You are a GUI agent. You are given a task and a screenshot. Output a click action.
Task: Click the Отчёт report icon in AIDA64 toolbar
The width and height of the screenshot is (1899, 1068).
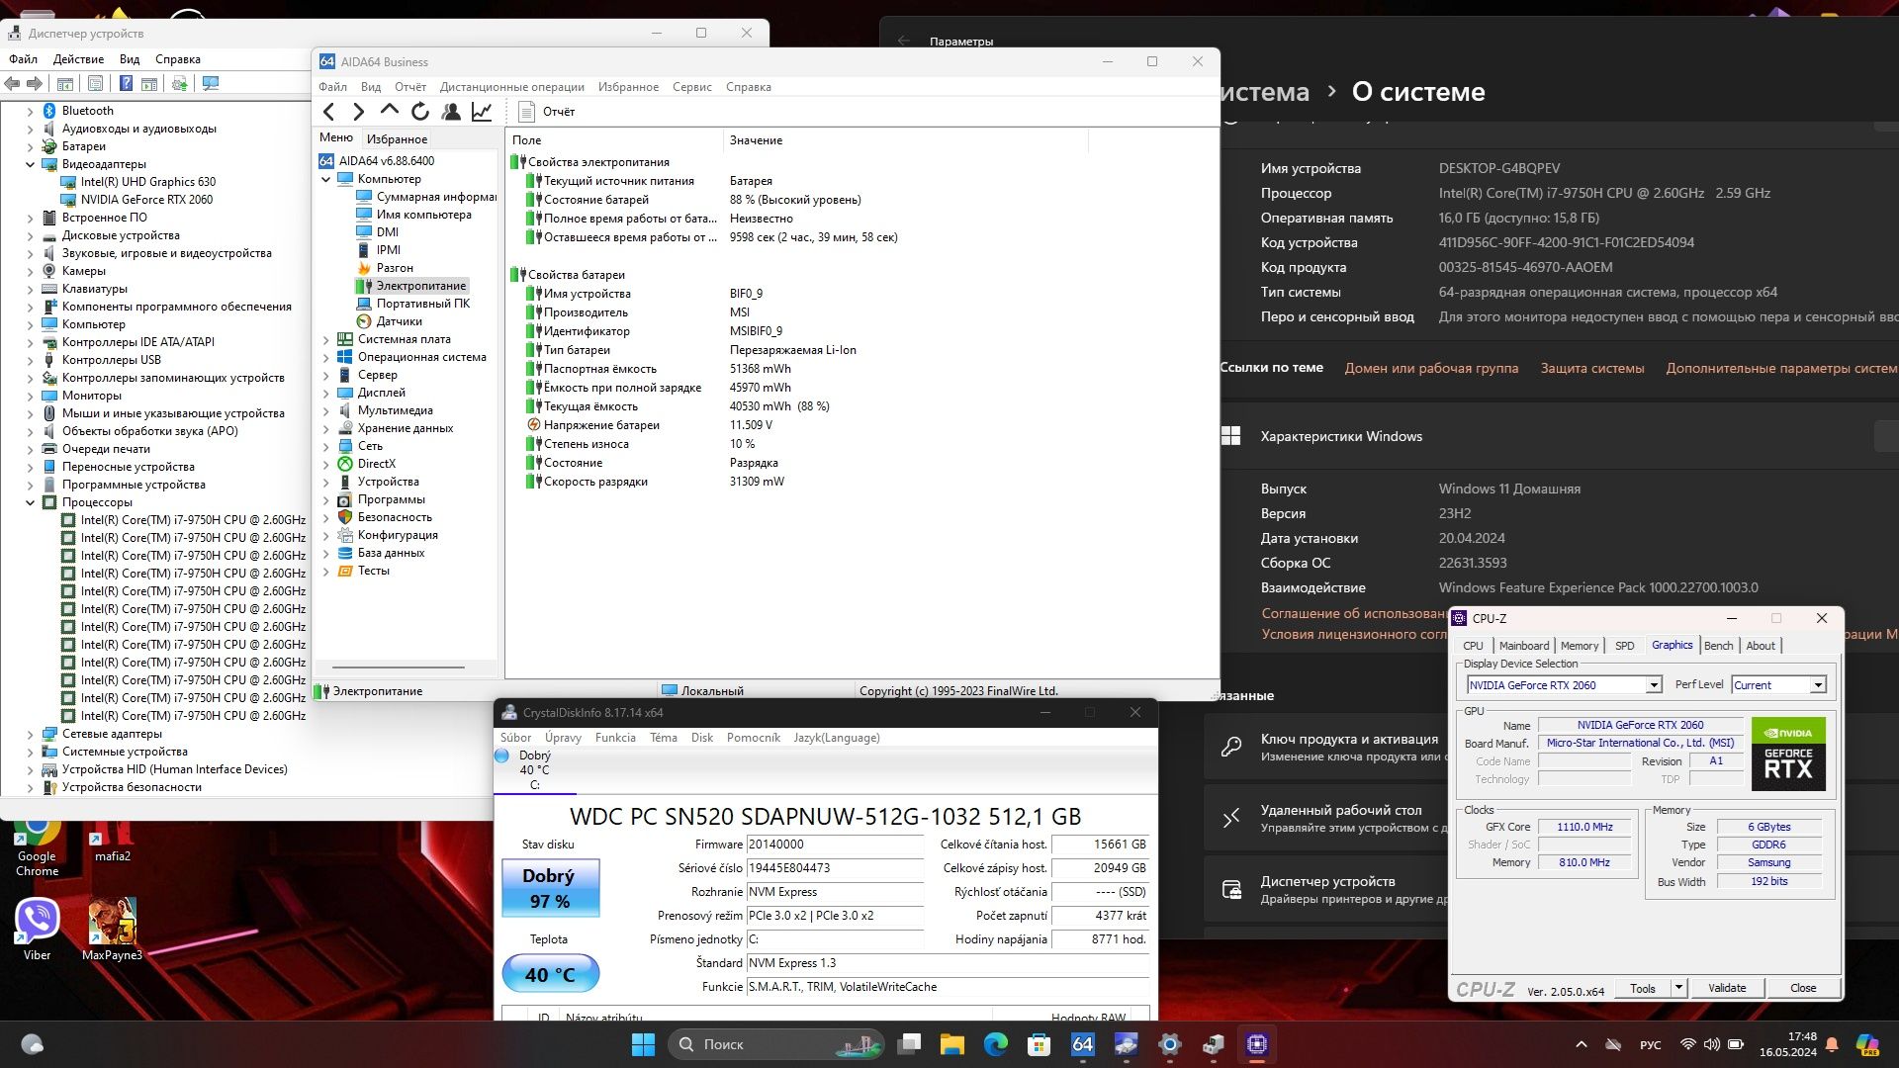point(526,112)
